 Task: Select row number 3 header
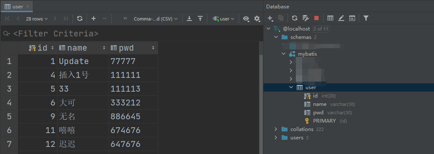tap(9, 89)
